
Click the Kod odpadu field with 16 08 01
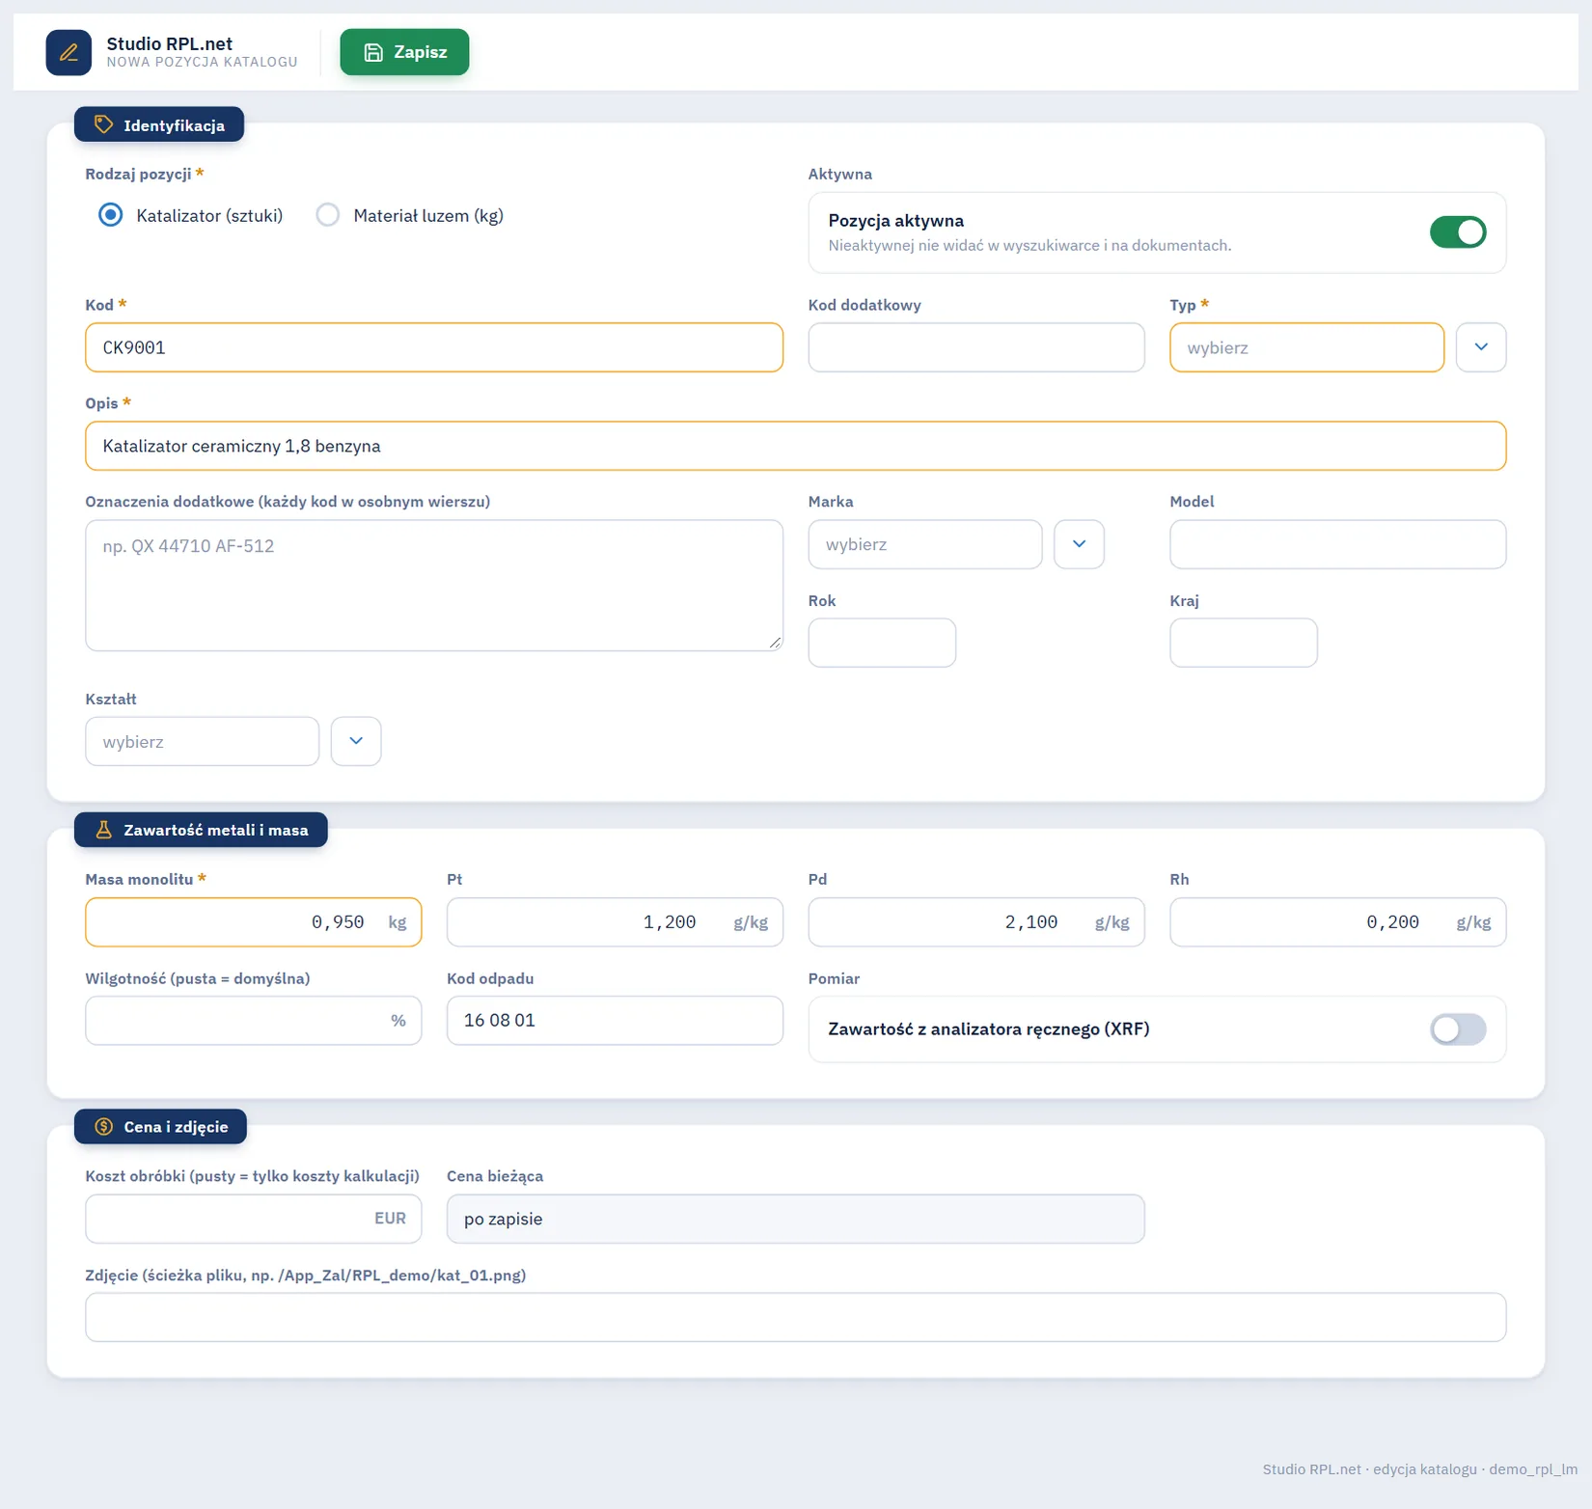point(615,1021)
